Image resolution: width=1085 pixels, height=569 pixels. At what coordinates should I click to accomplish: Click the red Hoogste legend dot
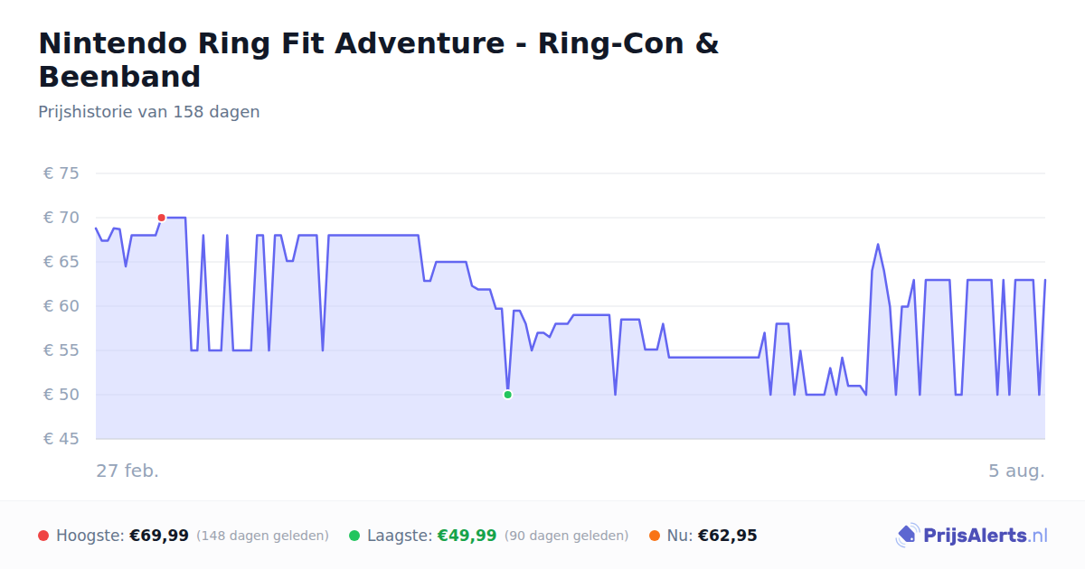point(43,536)
